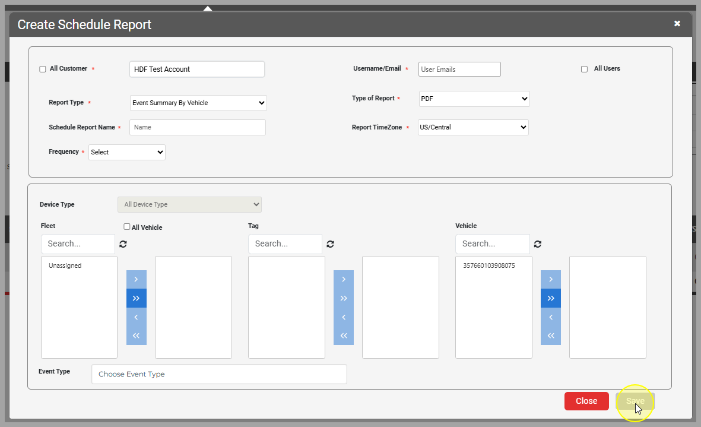
Task: Remove single fleet with left arrow
Action: click(x=137, y=317)
